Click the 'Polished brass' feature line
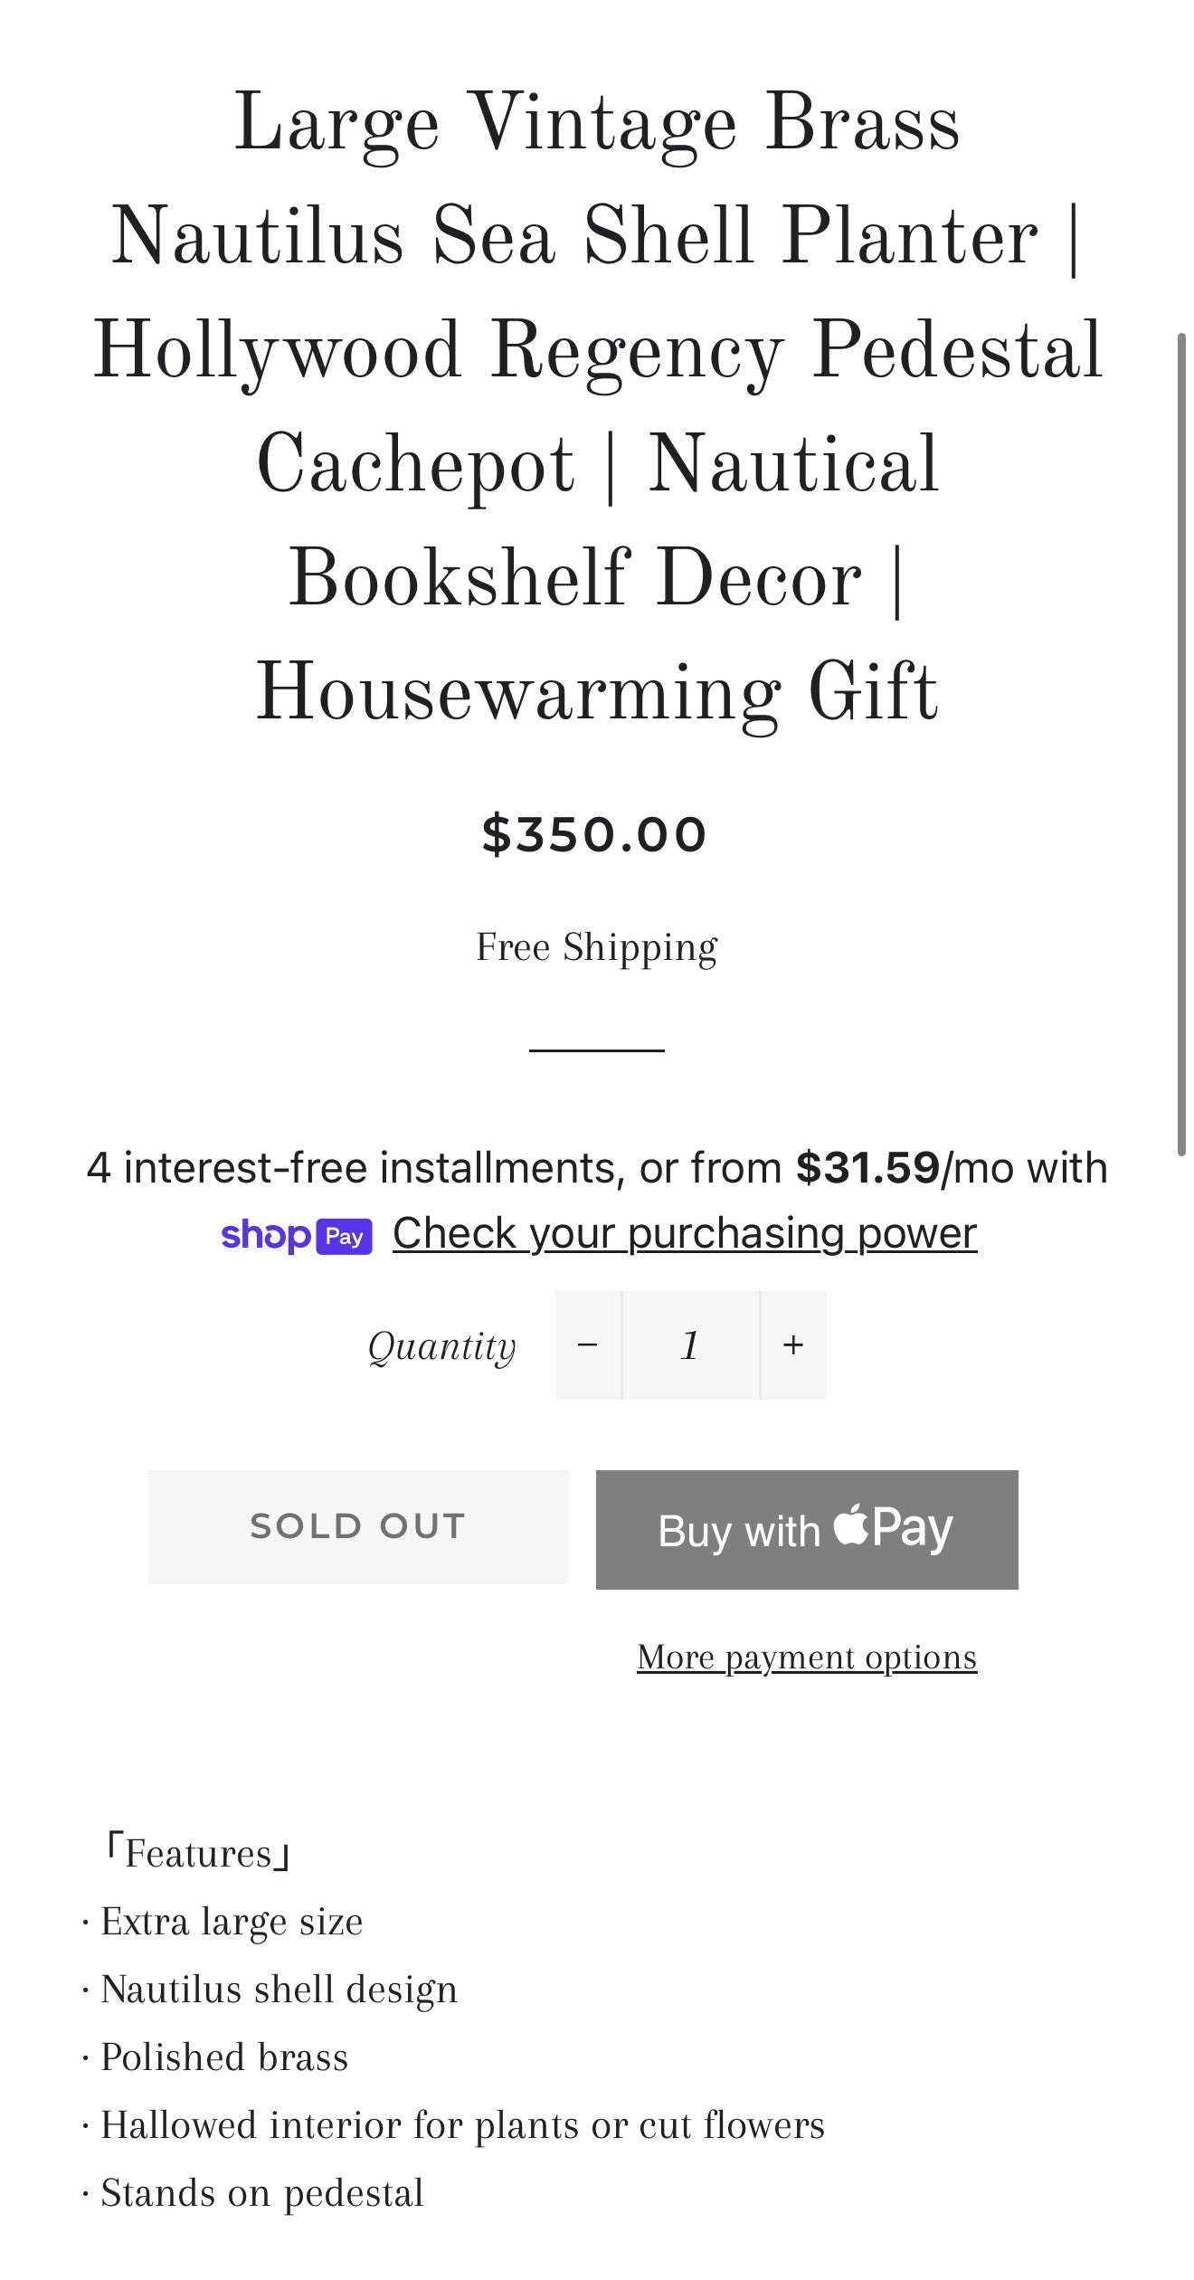The height and width of the screenshot is (2280, 1194). coord(224,2057)
